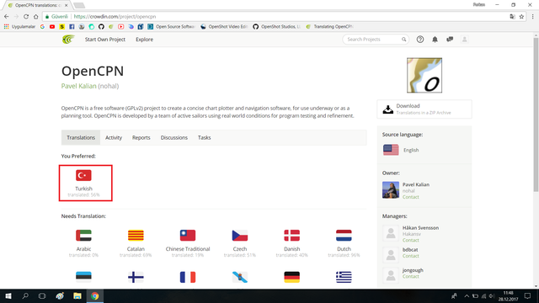
Task: Open File Explorer from taskbar
Action: [x=77, y=295]
